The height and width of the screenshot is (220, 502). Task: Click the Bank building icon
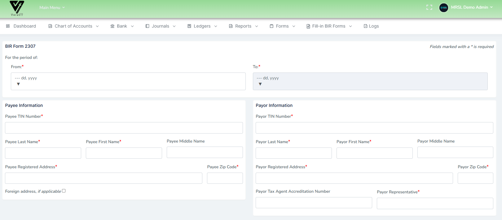pos(112,26)
